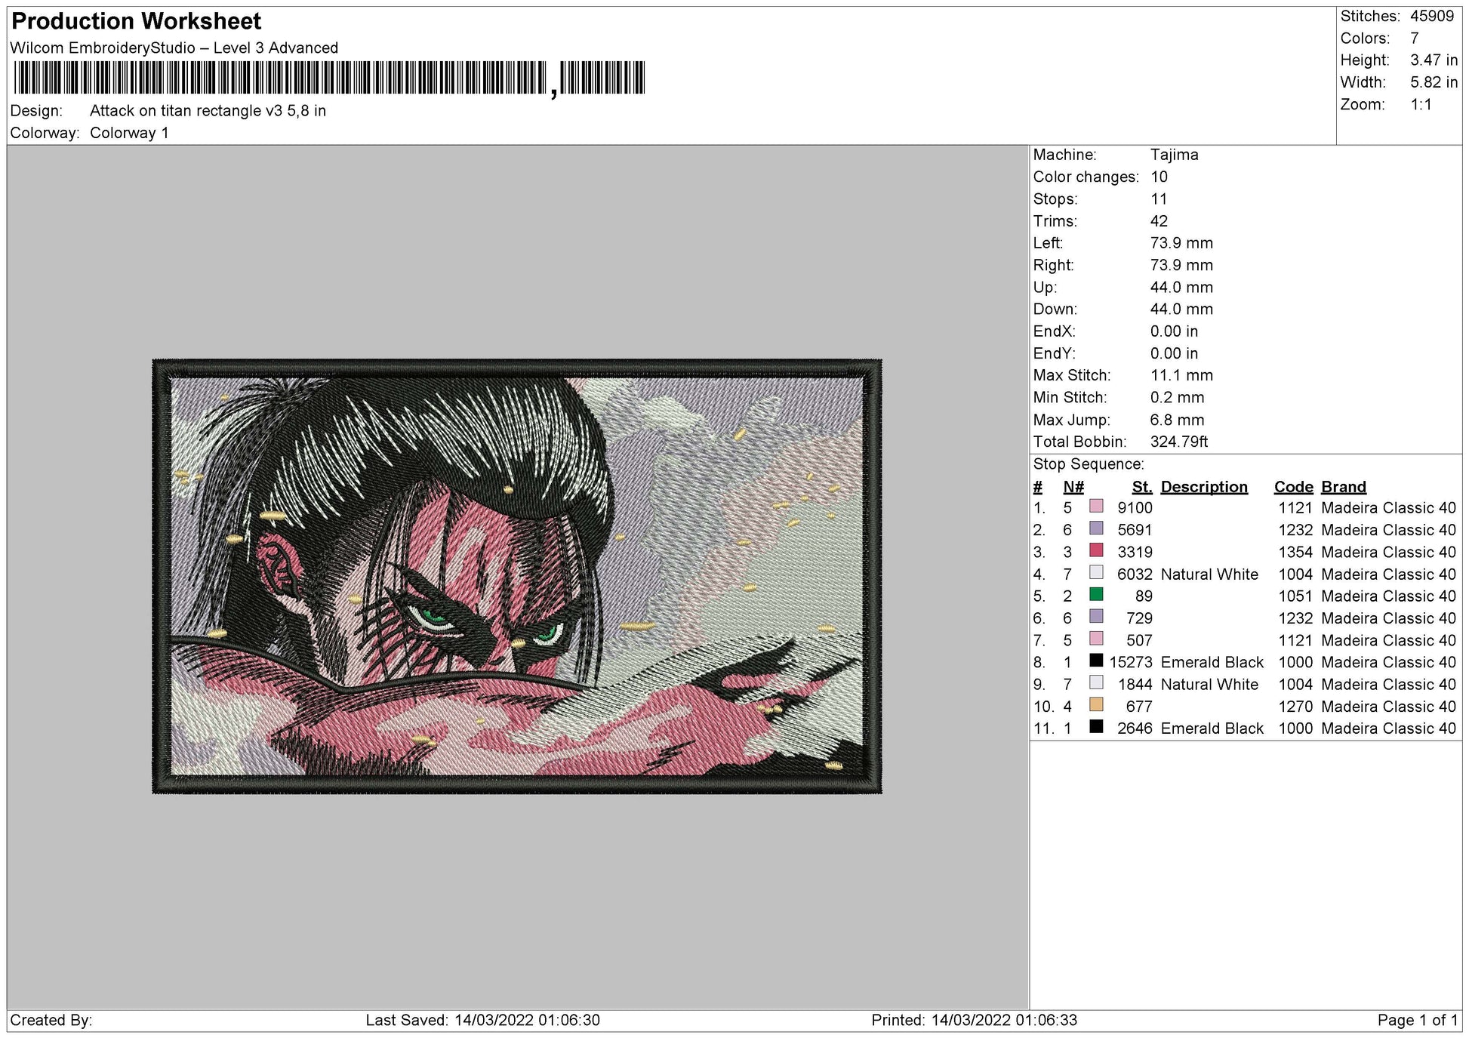The image size is (1469, 1038).
Task: Click stitch count 15273 in stop 8
Action: point(1131,662)
